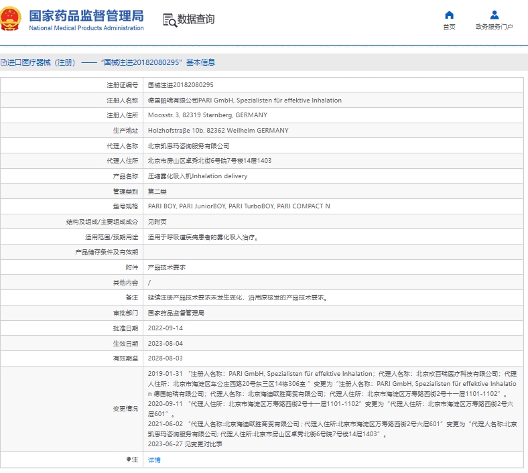The width and height of the screenshot is (528, 473).
Task: Click the 批准日期 label
Action: (125, 328)
